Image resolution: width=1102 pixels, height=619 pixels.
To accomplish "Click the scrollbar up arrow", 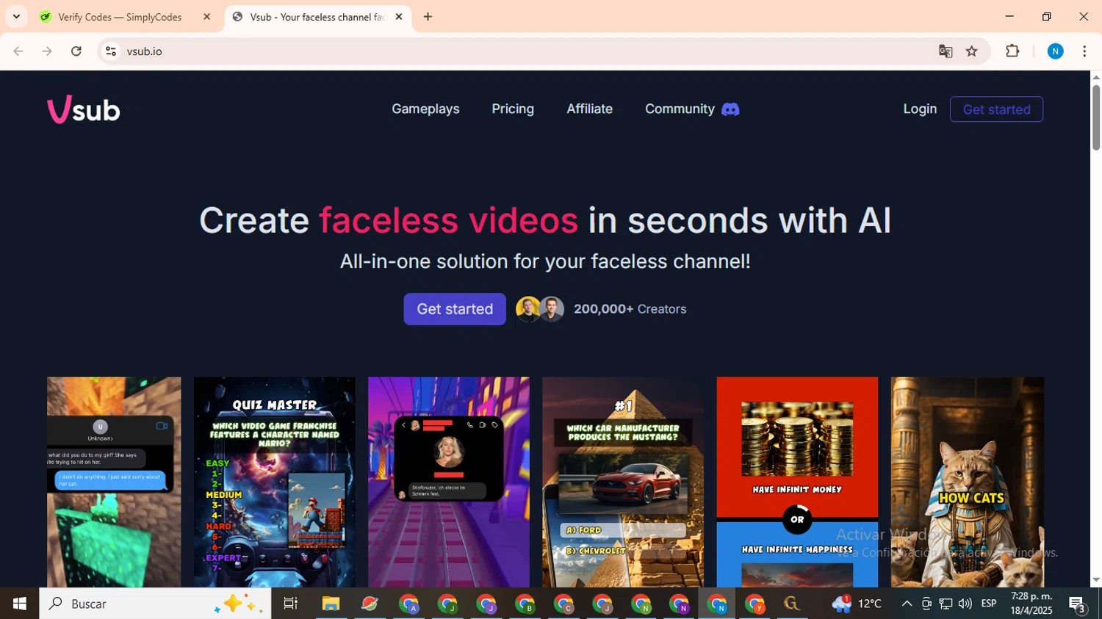I will coord(1096,76).
